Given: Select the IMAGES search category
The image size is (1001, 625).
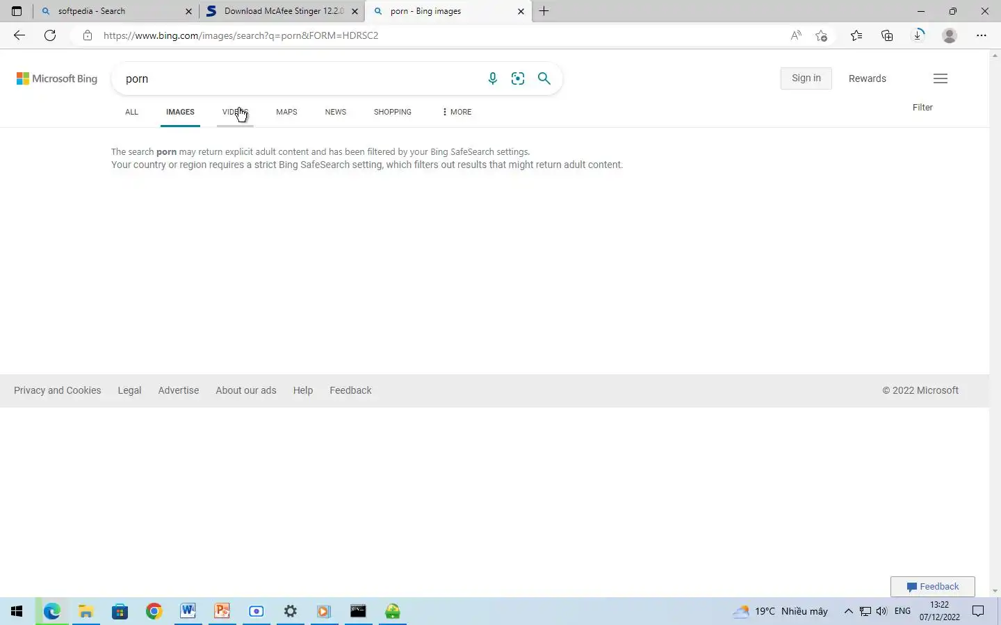Looking at the screenshot, I should 180,112.
